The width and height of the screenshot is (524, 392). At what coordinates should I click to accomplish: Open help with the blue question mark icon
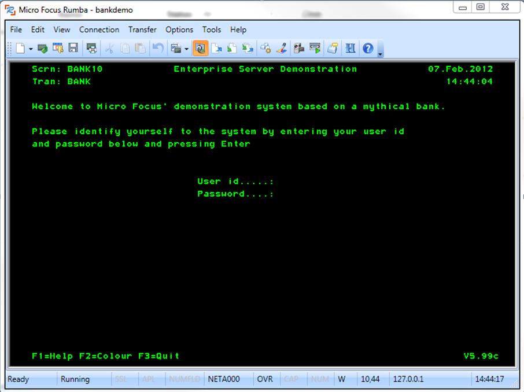[x=368, y=49]
